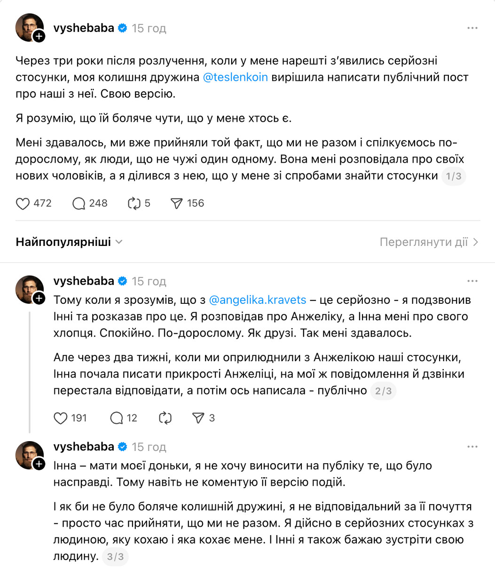The height and width of the screenshot is (569, 495).
Task: Repost the second thread post
Action: [x=165, y=418]
